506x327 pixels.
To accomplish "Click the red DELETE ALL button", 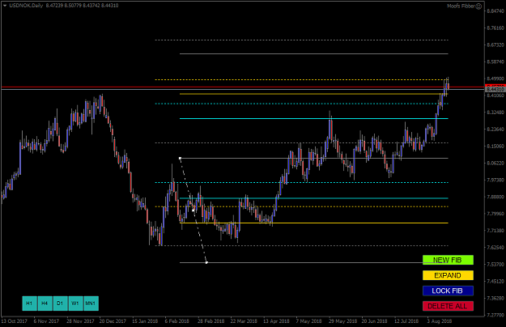I will 448,306.
